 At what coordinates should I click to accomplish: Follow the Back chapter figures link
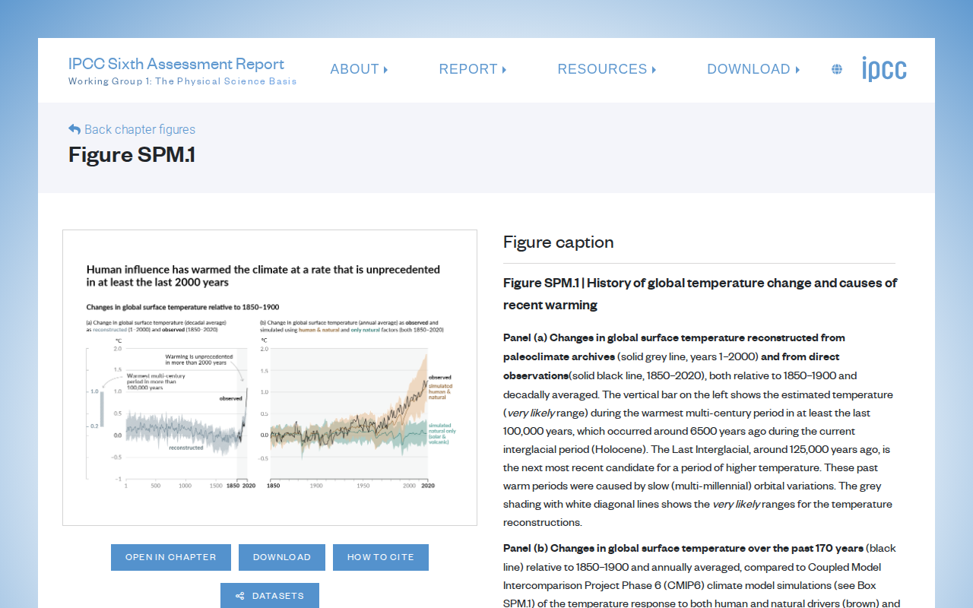(132, 129)
